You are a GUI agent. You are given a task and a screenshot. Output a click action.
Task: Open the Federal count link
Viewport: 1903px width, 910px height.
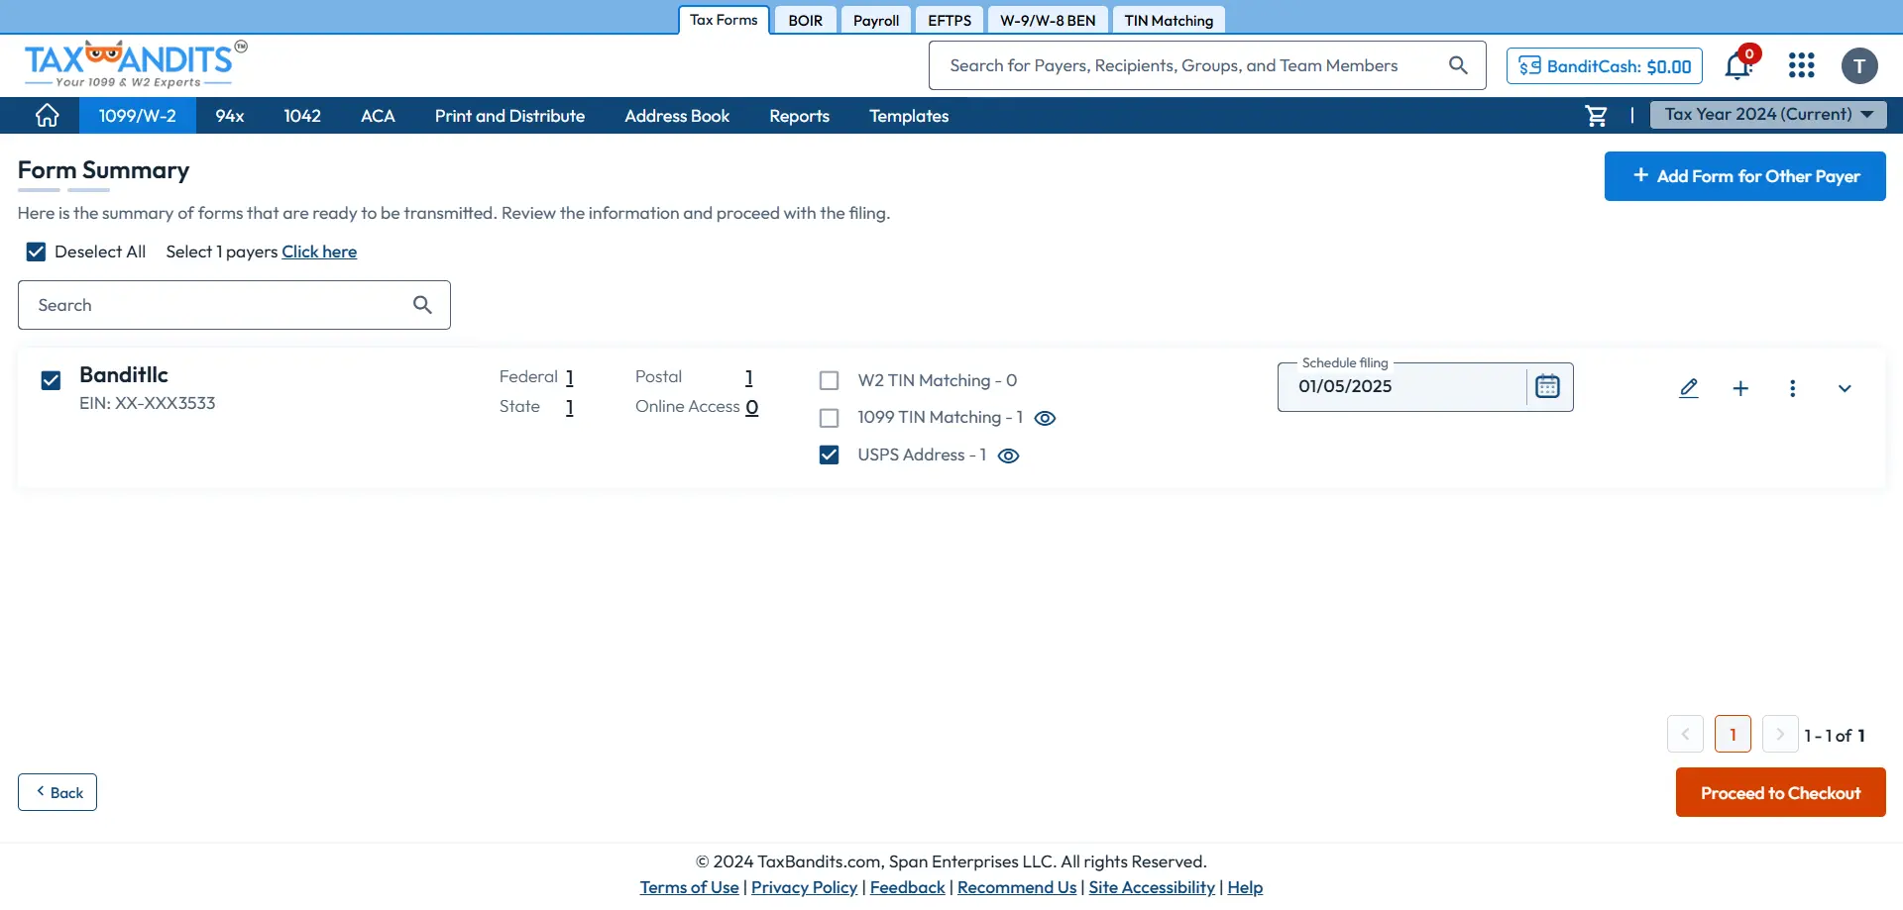click(x=570, y=377)
